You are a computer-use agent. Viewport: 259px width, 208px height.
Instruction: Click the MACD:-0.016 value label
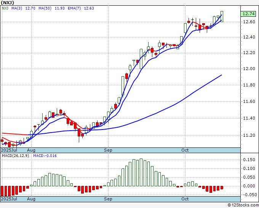tap(45, 156)
